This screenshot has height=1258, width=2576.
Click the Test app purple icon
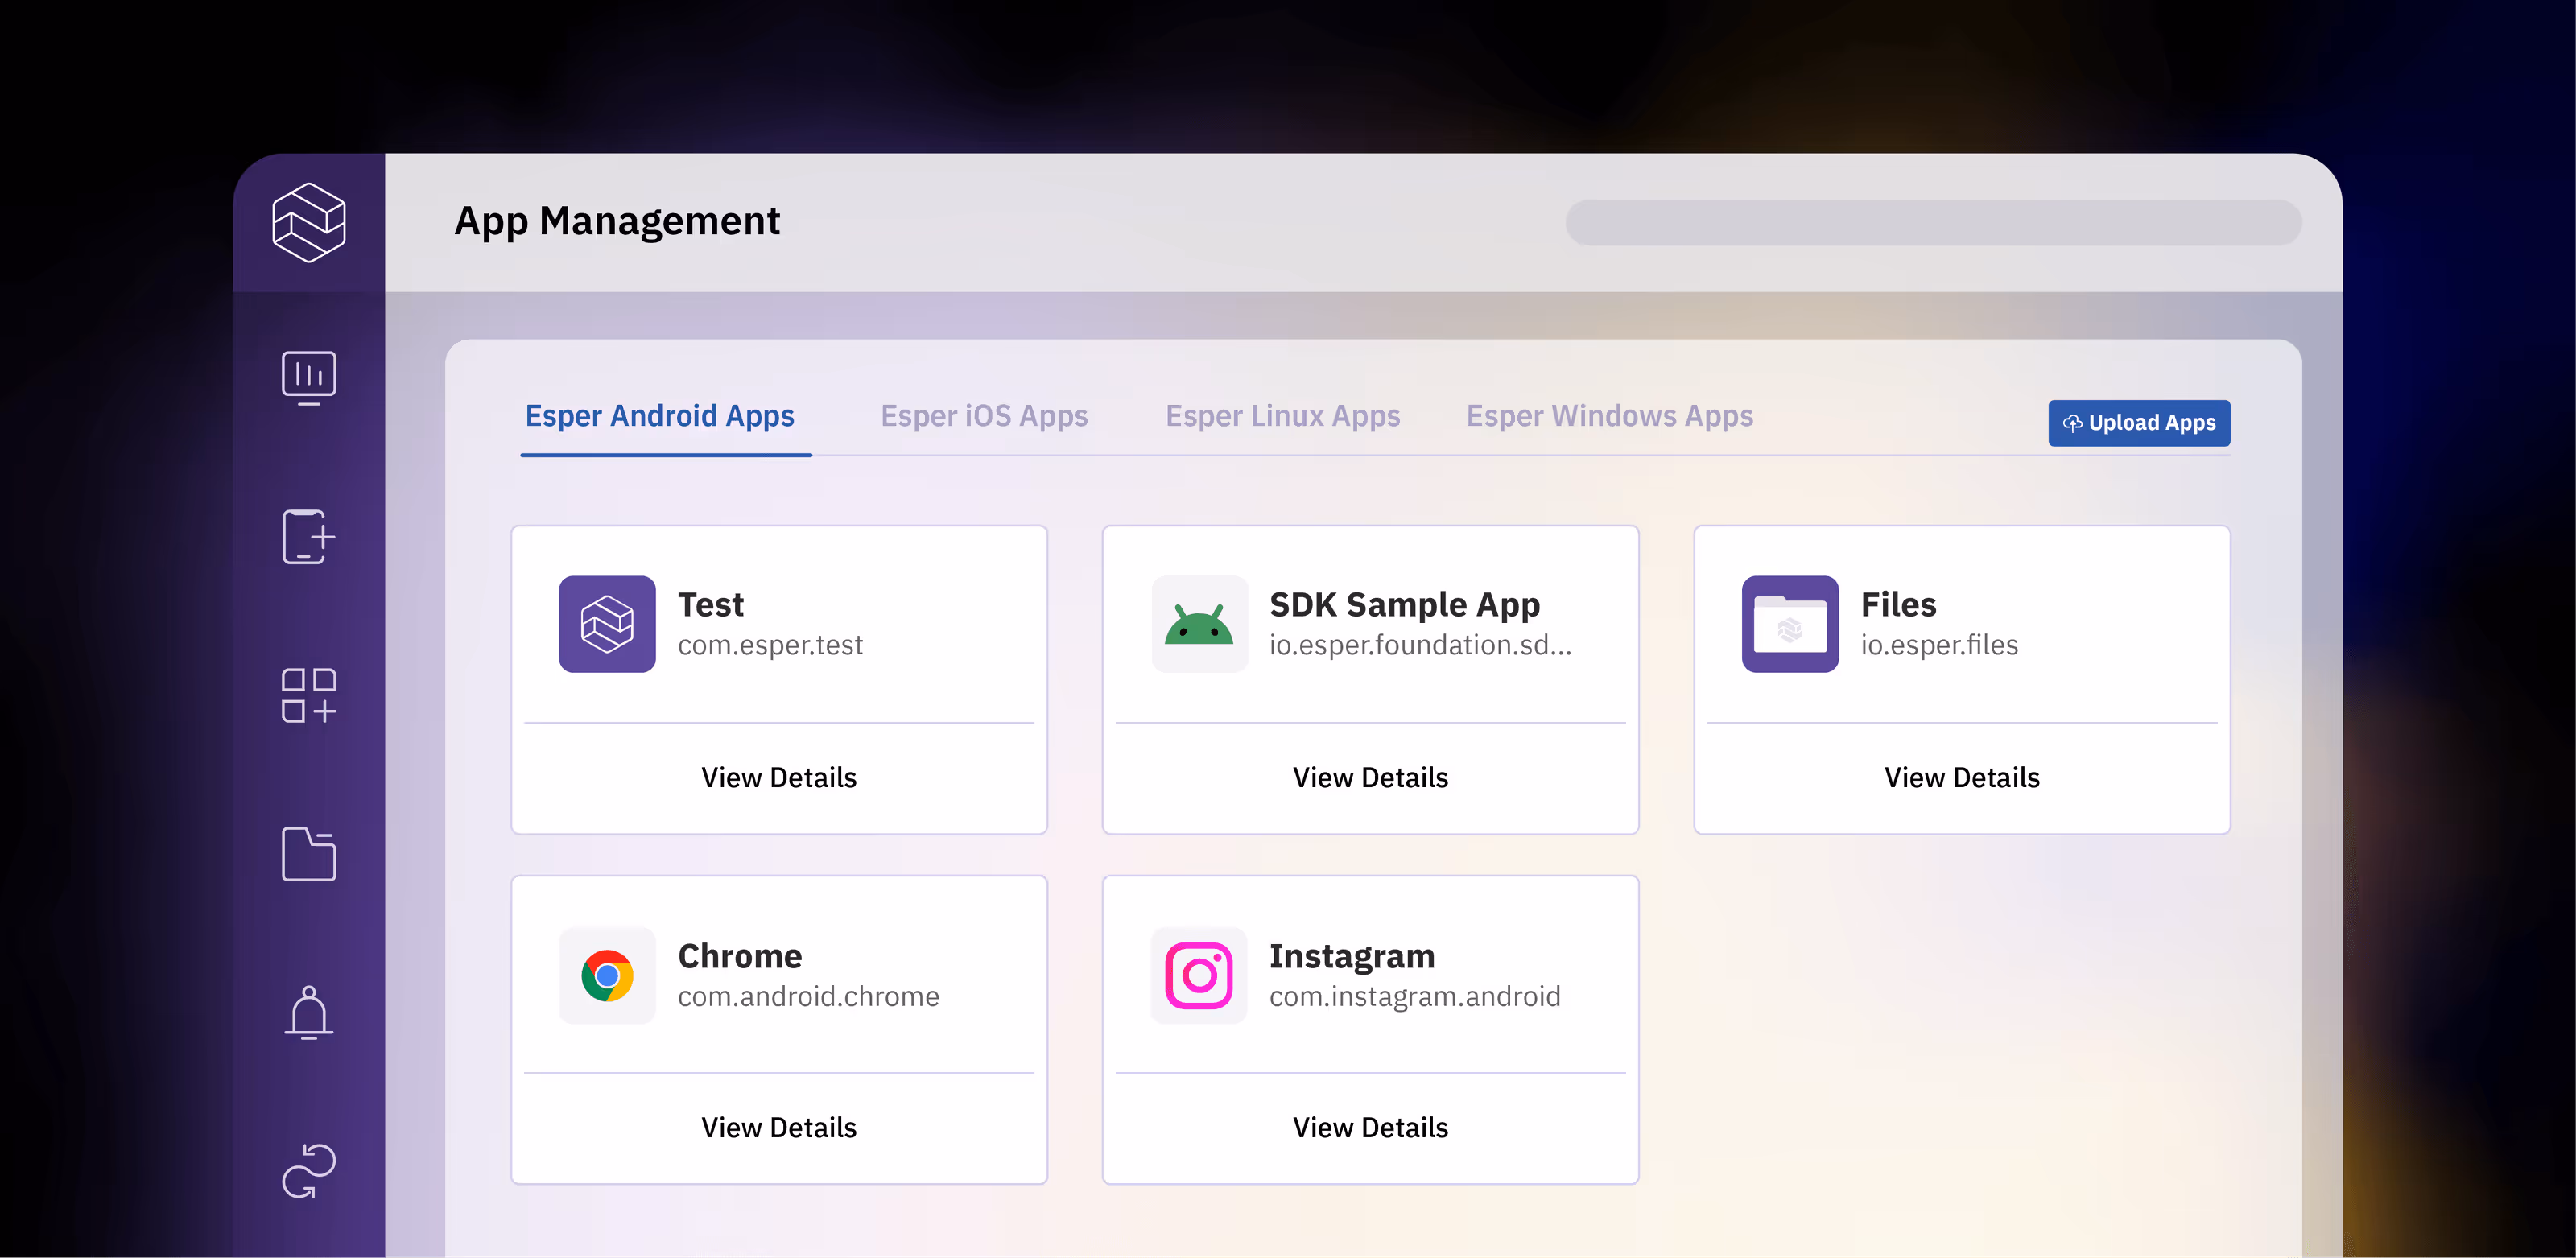tap(607, 624)
